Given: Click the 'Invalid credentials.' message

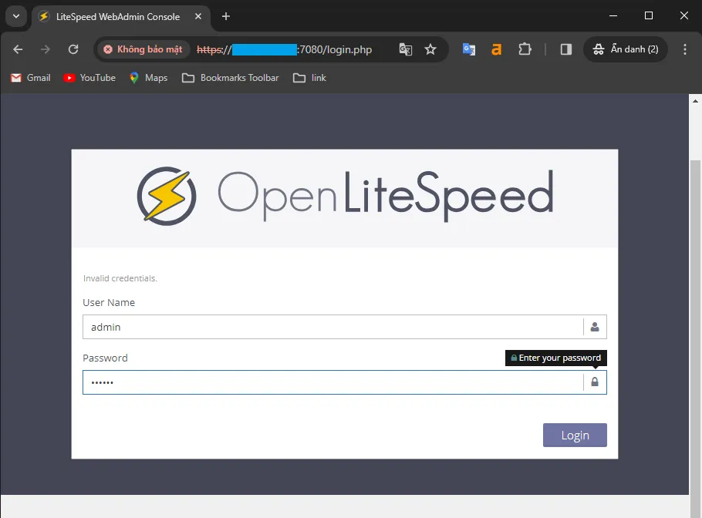Looking at the screenshot, I should (x=120, y=278).
